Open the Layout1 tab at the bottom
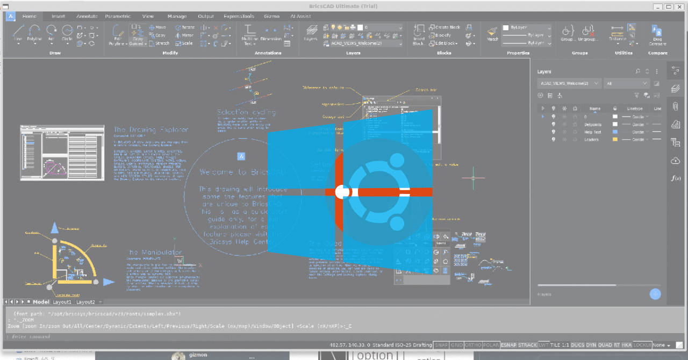Viewport: 688px width, 360px height. pyautogui.click(x=62, y=301)
